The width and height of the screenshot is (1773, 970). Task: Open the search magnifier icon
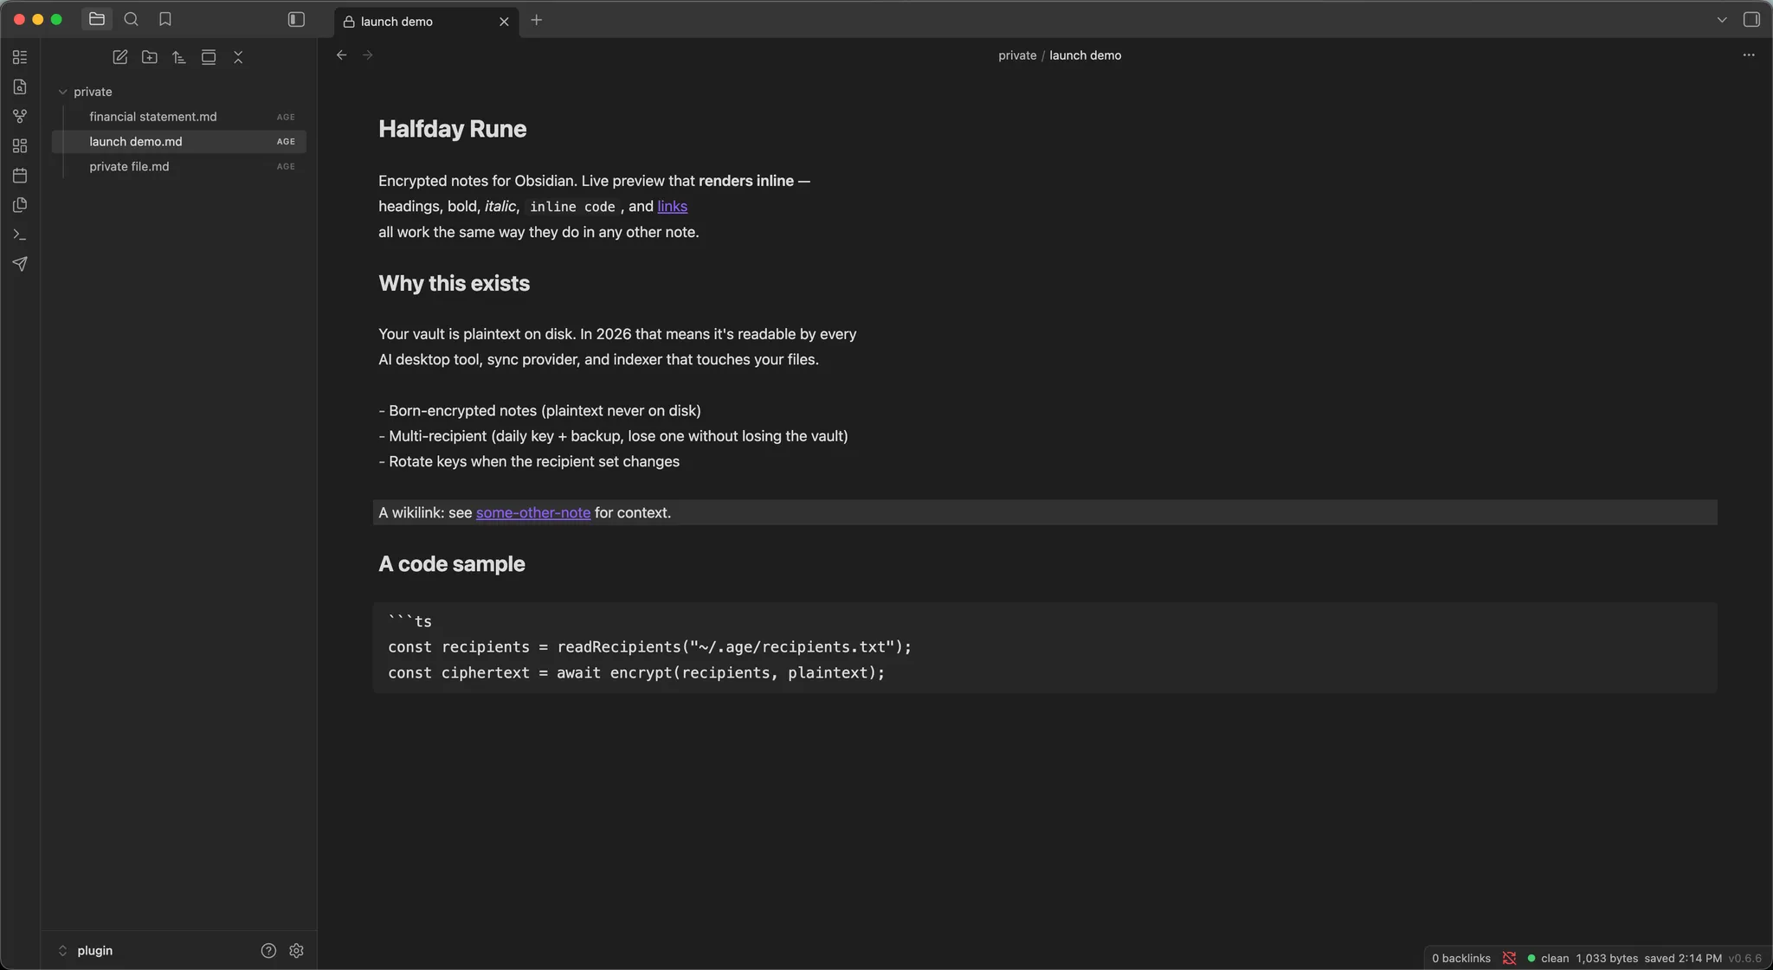click(132, 19)
